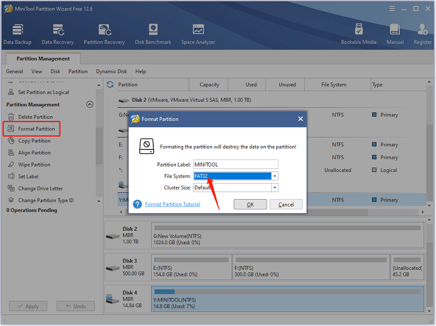Click the Change Partition Type ID icon
436x326 pixels.
point(11,200)
